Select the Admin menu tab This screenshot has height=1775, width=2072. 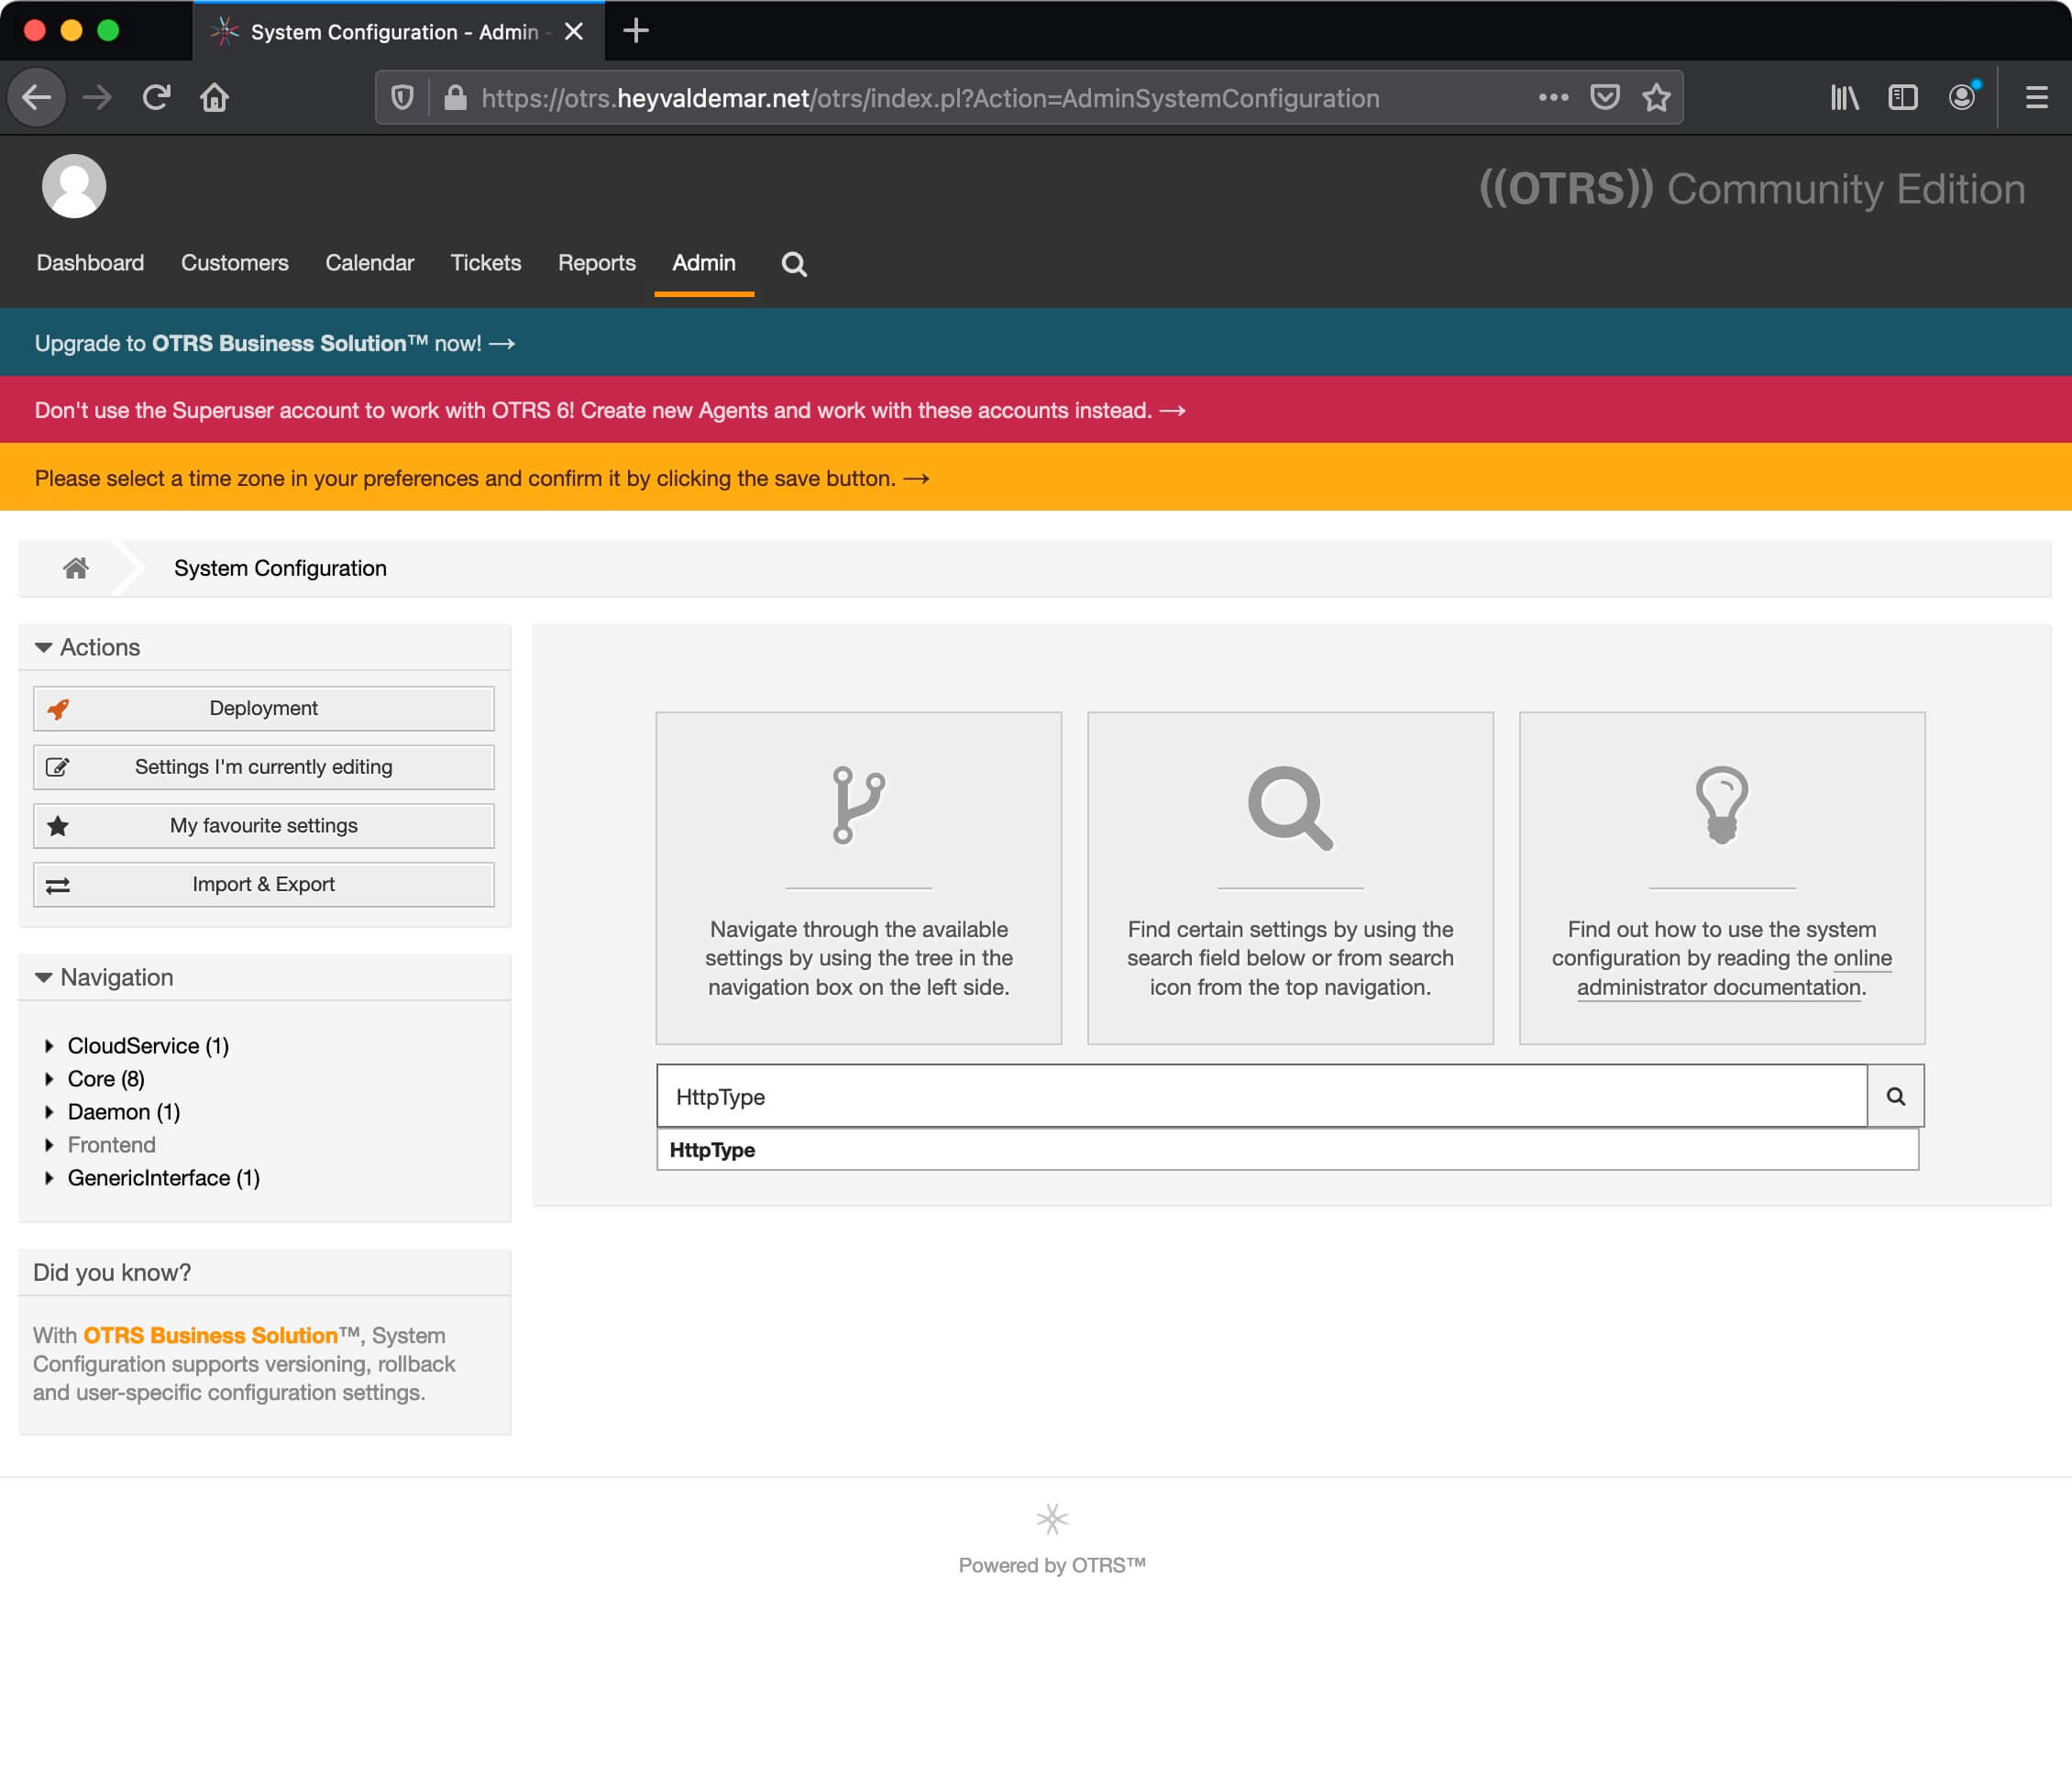coord(704,262)
